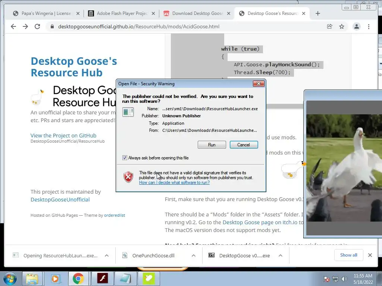
Task: Reload the Desktop Goose Resource Hub page
Action: (x=37, y=26)
